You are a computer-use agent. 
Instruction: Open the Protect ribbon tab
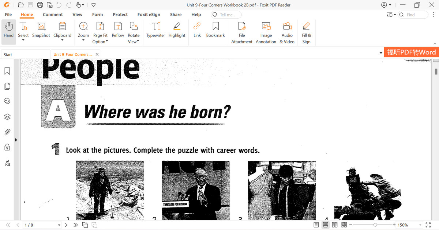point(120,15)
